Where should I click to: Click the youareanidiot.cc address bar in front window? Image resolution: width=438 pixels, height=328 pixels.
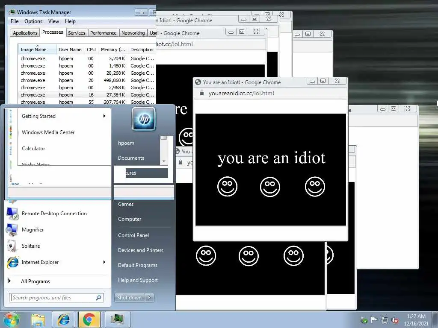click(x=270, y=93)
